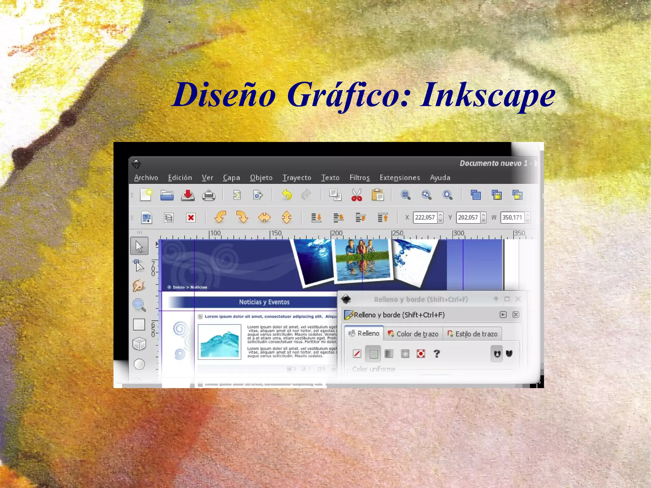Choose Flat color fill mode
This screenshot has height=488, width=651.
[x=373, y=354]
